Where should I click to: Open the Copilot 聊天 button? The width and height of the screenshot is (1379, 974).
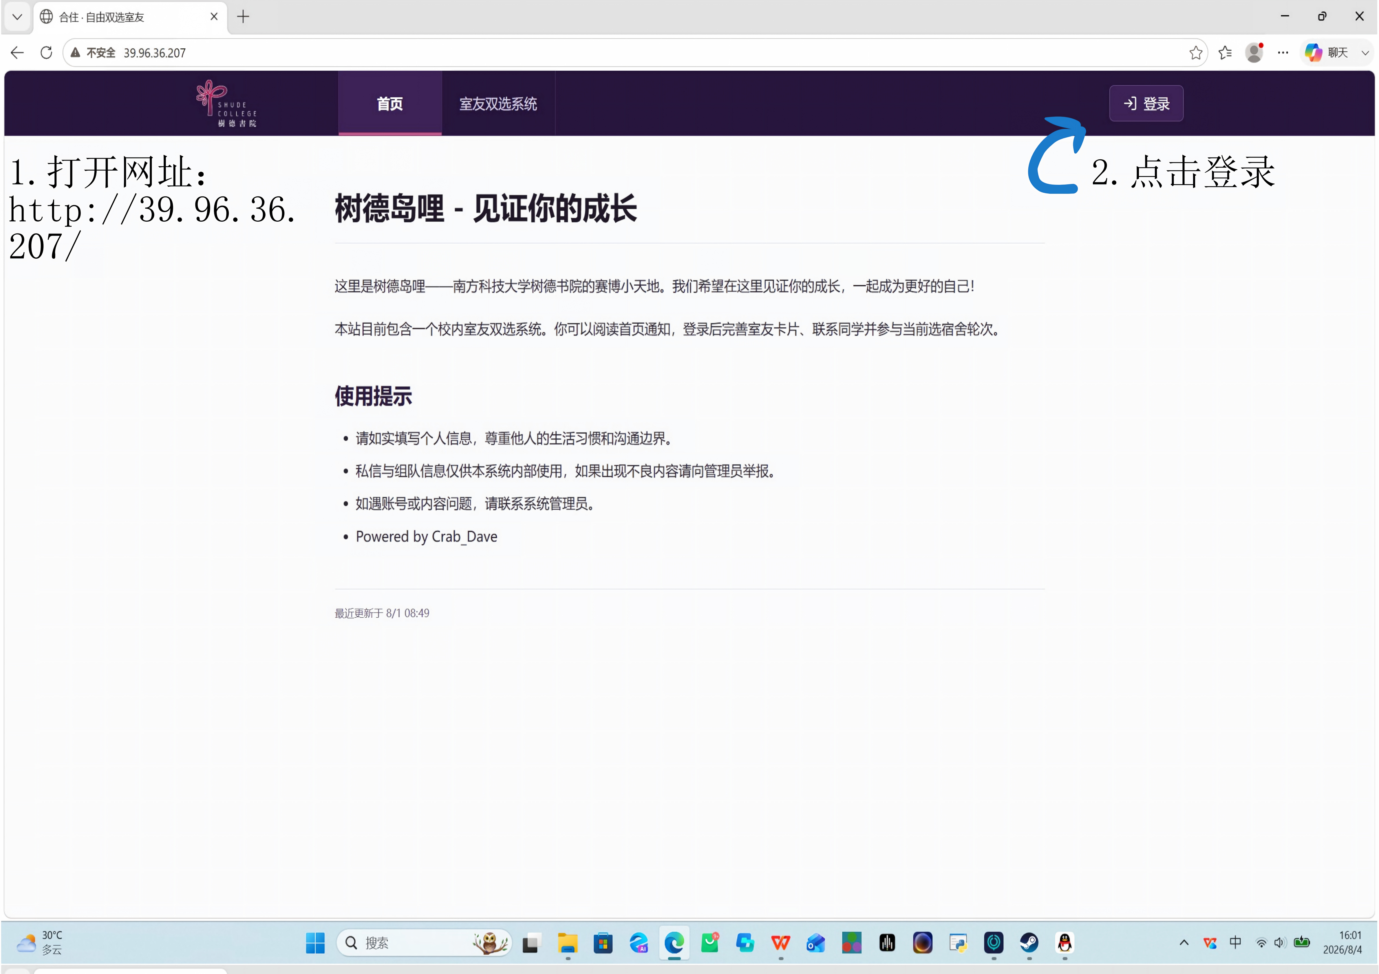1327,53
